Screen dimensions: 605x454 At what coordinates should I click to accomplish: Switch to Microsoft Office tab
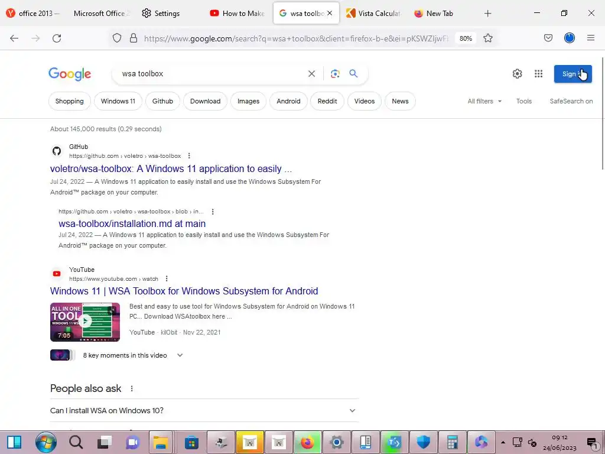coord(101,14)
